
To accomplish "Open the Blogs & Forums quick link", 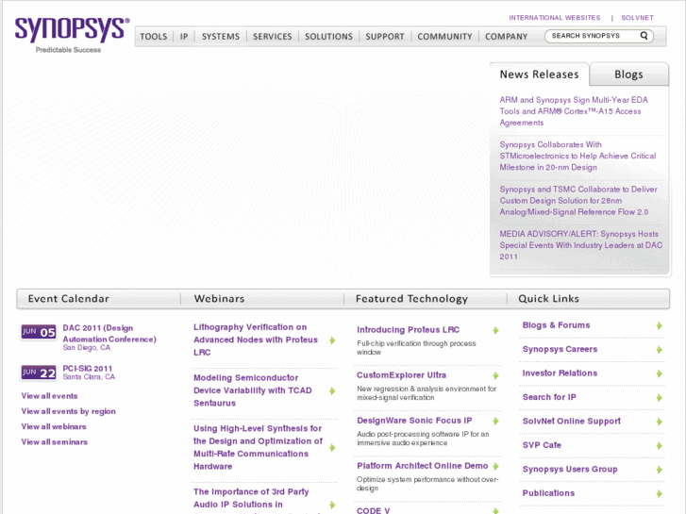I will 556,325.
